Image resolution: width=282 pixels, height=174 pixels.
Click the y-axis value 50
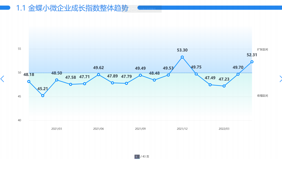(19, 73)
